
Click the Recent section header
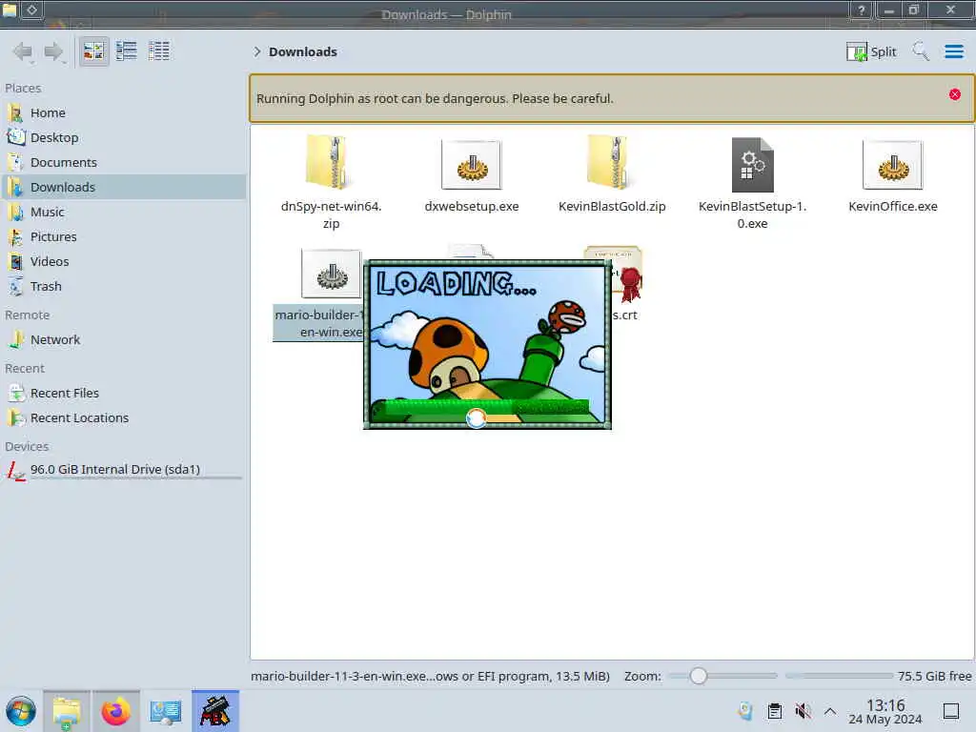(x=25, y=369)
